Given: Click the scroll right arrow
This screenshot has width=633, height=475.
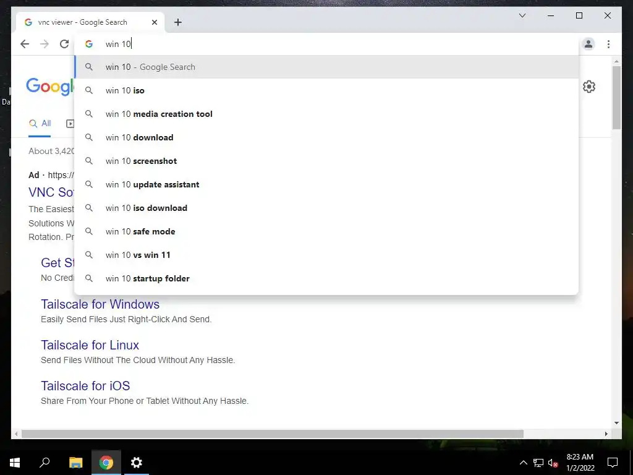Looking at the screenshot, I should (x=606, y=434).
